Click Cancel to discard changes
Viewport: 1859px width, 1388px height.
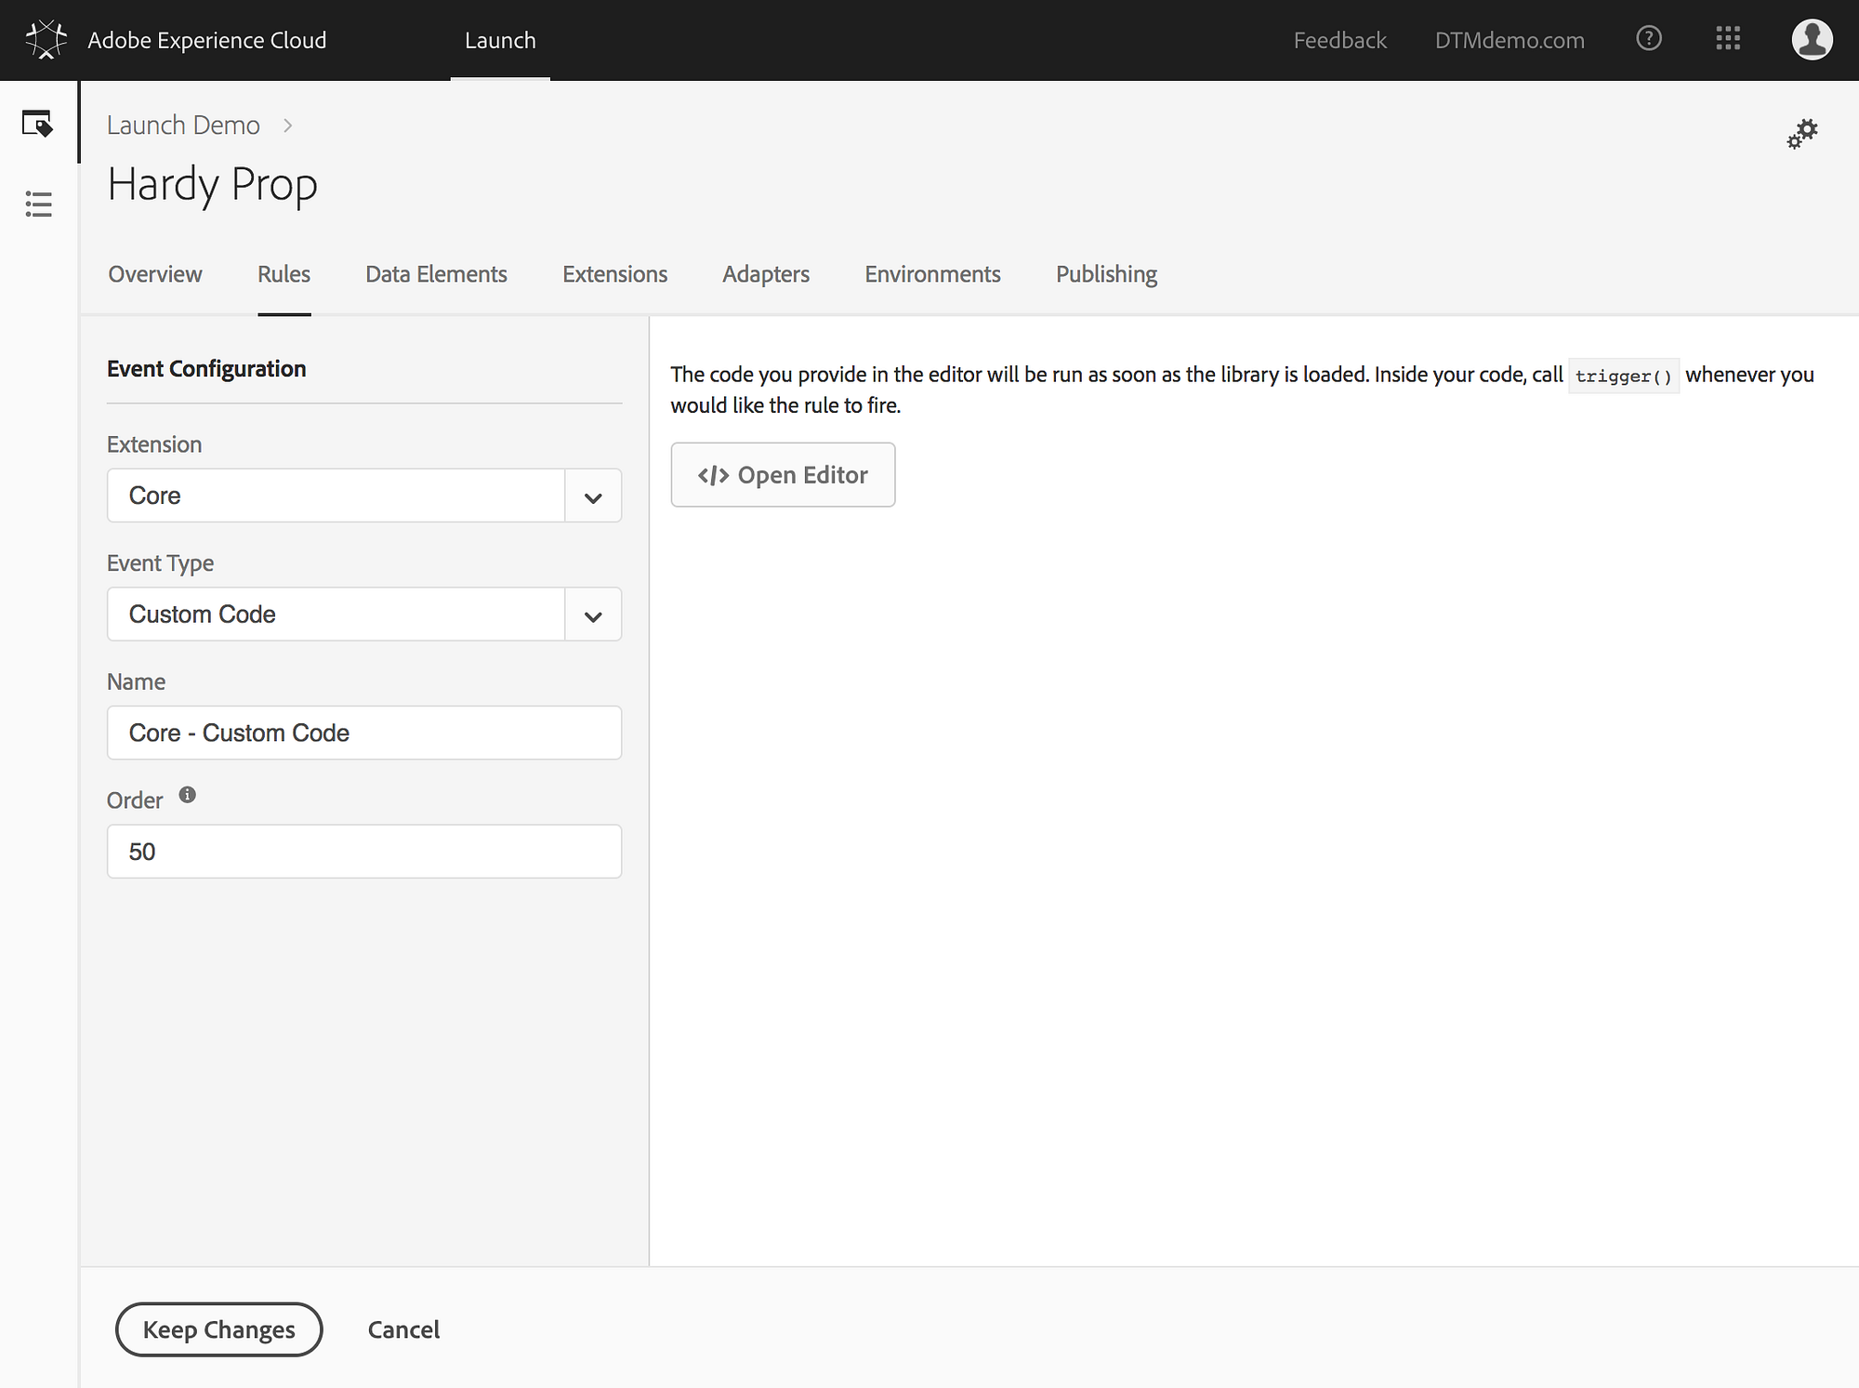pyautogui.click(x=403, y=1329)
